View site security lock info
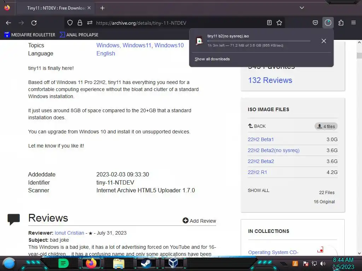This screenshot has height=271, width=362. point(80,23)
